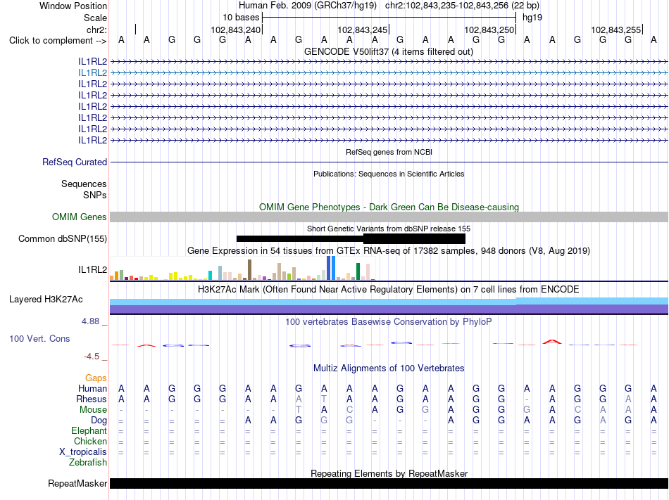This screenshot has height=500, width=669.
Task: Open the 100 Vert. Cons track label
Action: [x=39, y=338]
